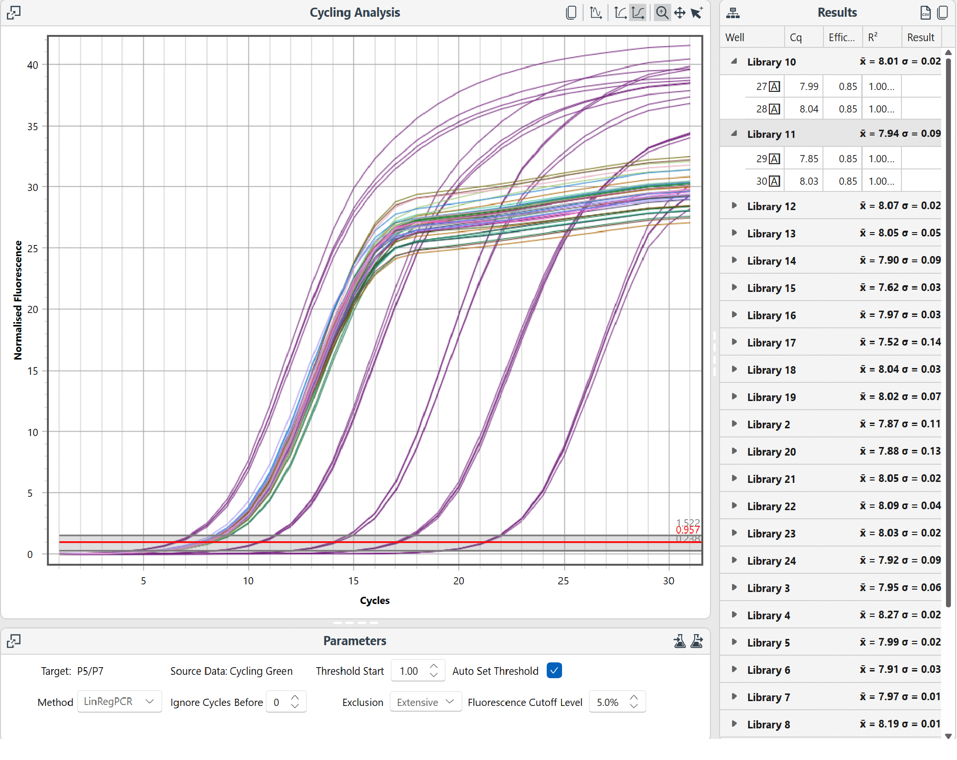Click the results grouping hierarchy icon
This screenshot has height=760, width=957.
(732, 13)
